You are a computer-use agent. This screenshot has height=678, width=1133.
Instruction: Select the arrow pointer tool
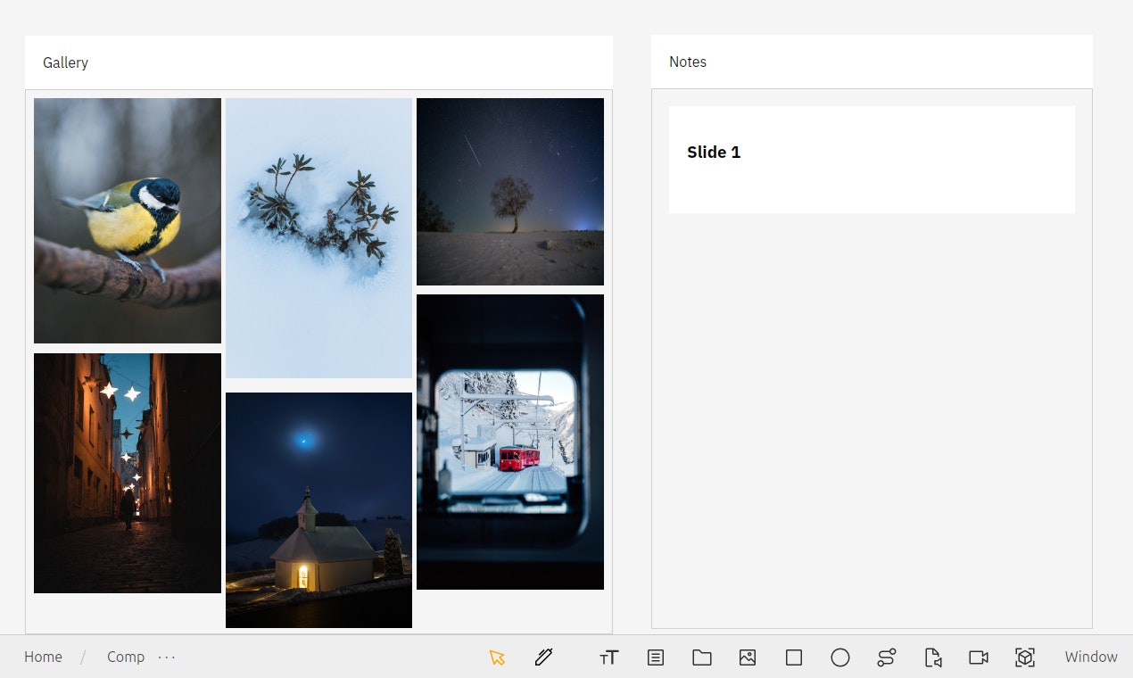pyautogui.click(x=497, y=657)
